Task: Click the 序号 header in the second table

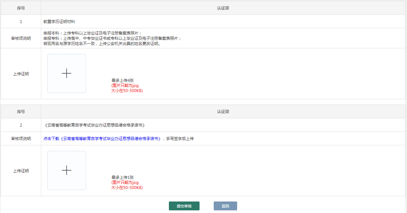Action: pyautogui.click(x=21, y=112)
